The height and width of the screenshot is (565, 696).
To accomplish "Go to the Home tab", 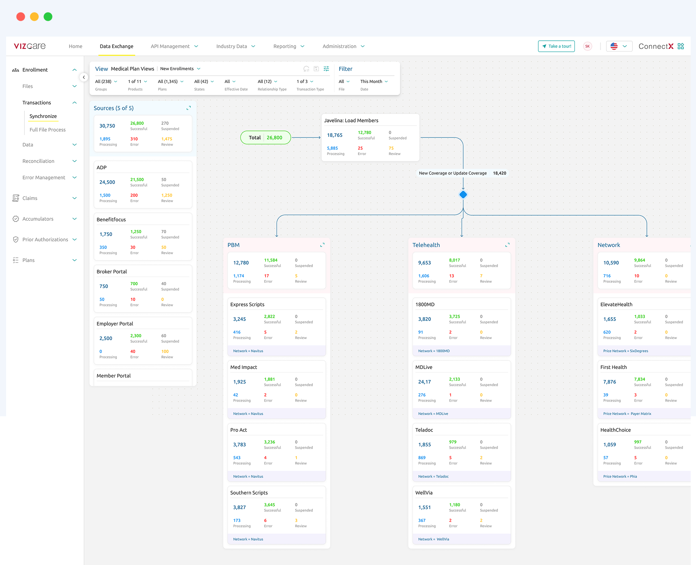I will (x=76, y=46).
